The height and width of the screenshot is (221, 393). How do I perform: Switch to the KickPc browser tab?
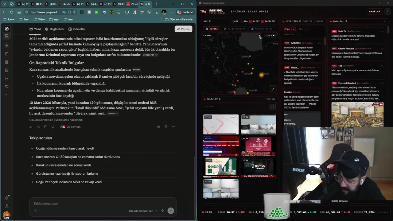65,4
